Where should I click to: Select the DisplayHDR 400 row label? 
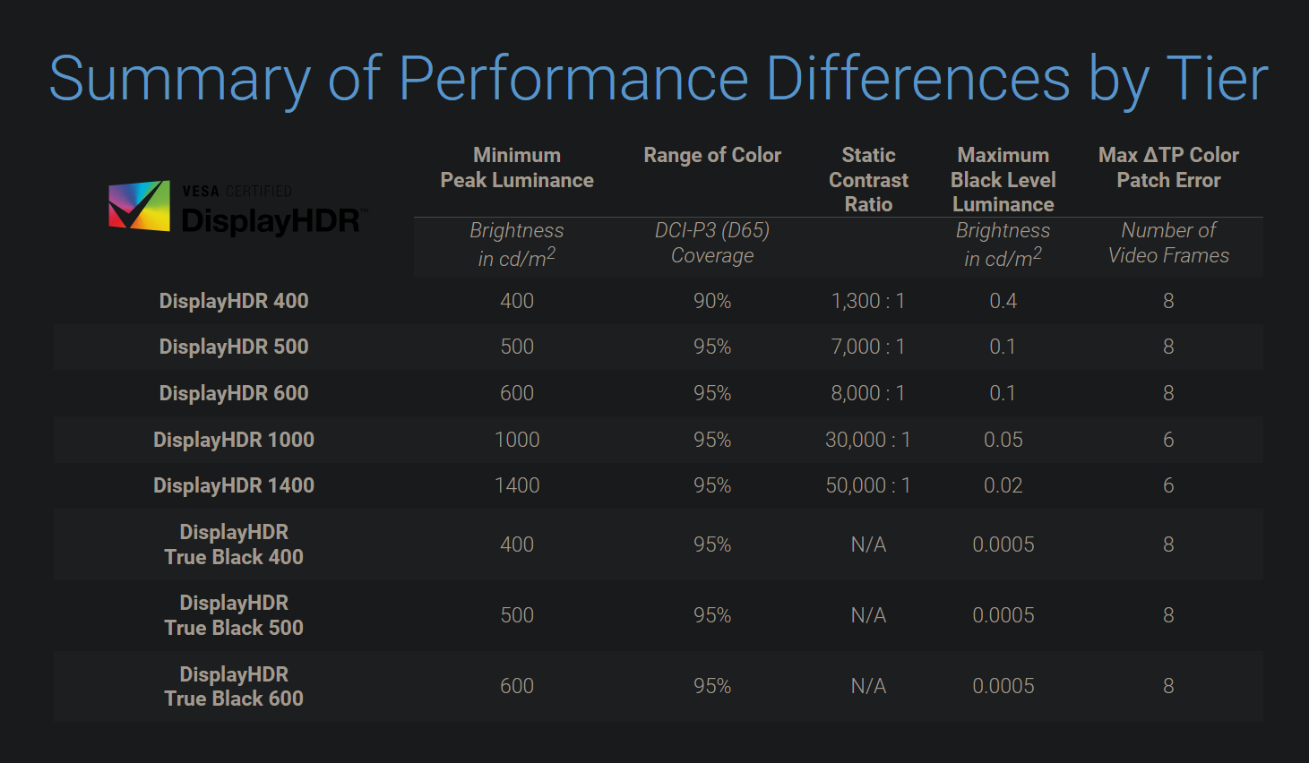click(x=234, y=301)
